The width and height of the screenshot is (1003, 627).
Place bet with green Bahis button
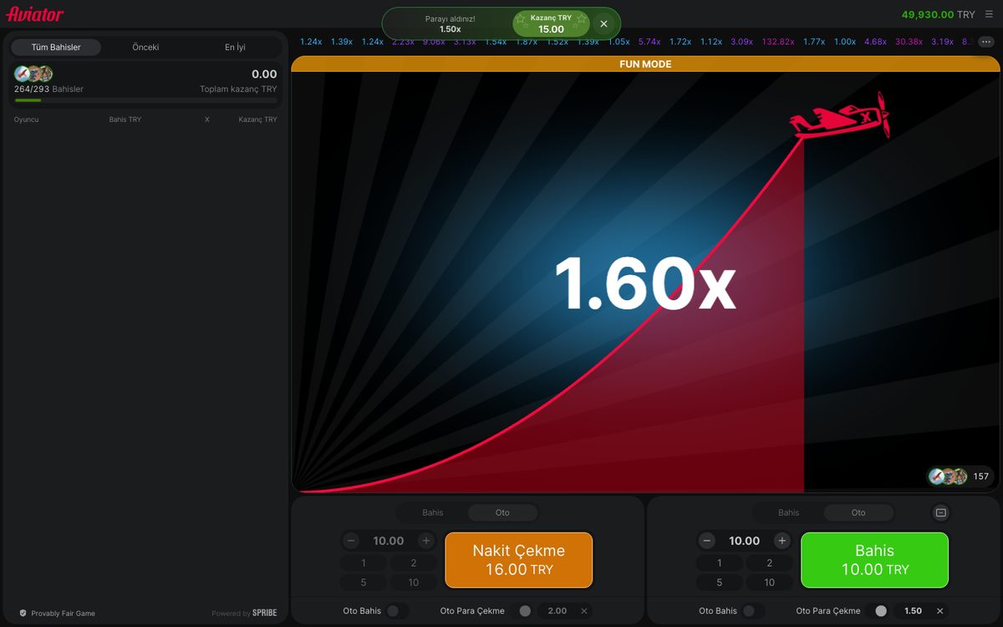[x=874, y=560]
